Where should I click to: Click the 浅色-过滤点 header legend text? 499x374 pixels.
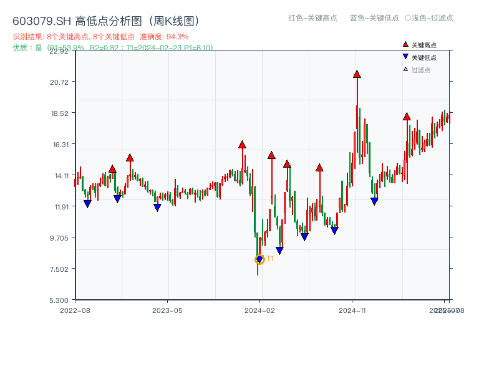point(432,18)
